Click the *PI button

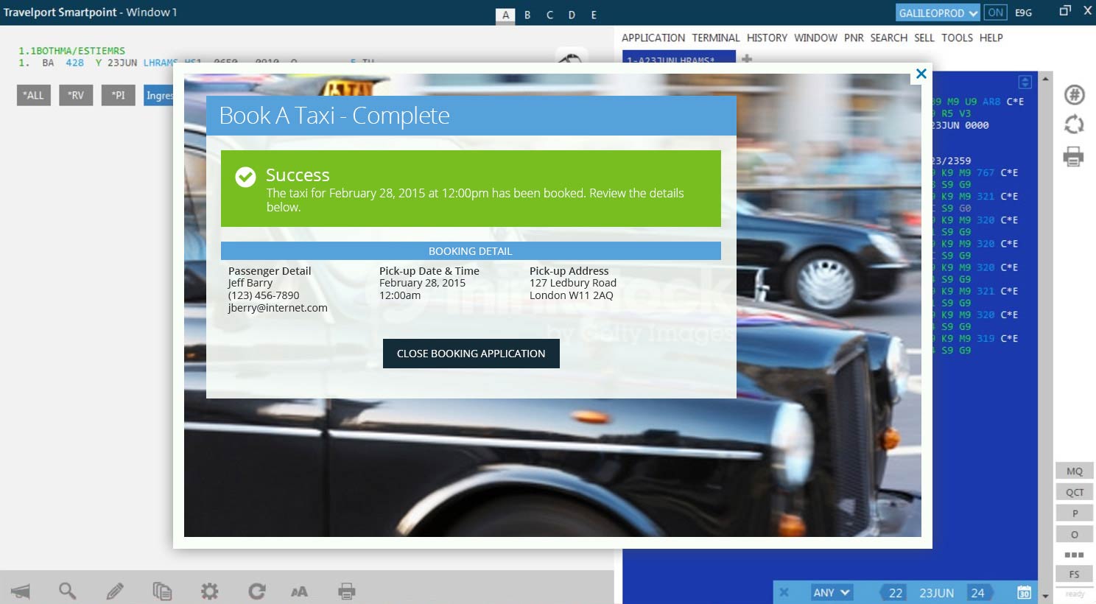[119, 95]
